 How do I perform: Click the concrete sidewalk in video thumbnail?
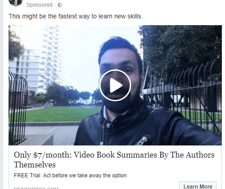49,133
